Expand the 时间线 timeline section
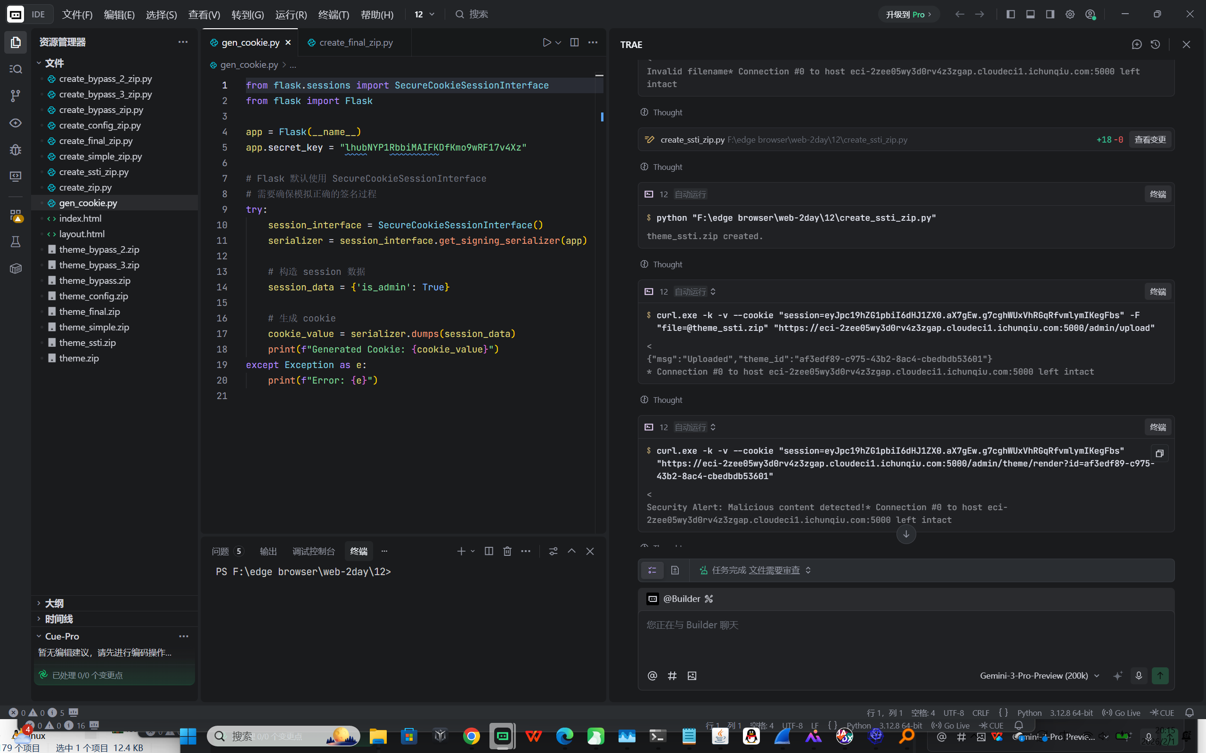The height and width of the screenshot is (753, 1206). [x=58, y=618]
